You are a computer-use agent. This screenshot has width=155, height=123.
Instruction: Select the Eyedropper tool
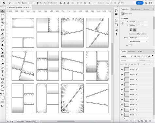pos(2,34)
